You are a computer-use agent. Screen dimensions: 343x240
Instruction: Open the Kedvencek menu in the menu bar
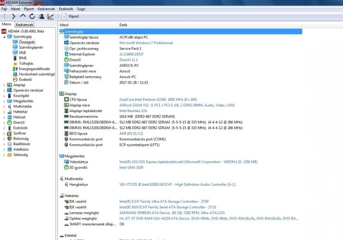coord(46,9)
